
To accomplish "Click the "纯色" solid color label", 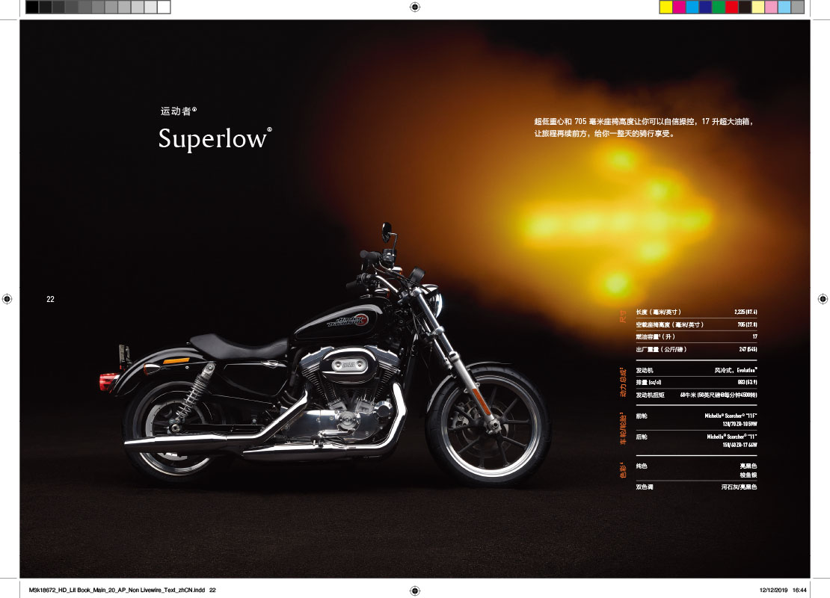I will 642,466.
